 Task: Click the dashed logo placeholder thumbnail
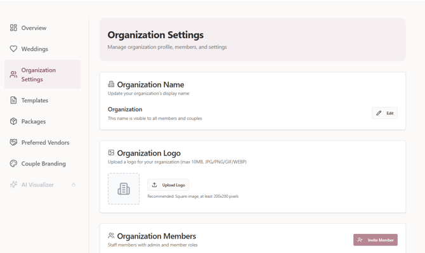(x=124, y=188)
